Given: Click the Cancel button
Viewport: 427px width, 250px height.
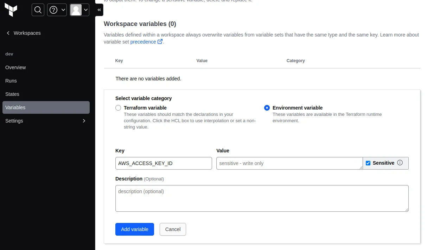Looking at the screenshot, I should pos(173,229).
